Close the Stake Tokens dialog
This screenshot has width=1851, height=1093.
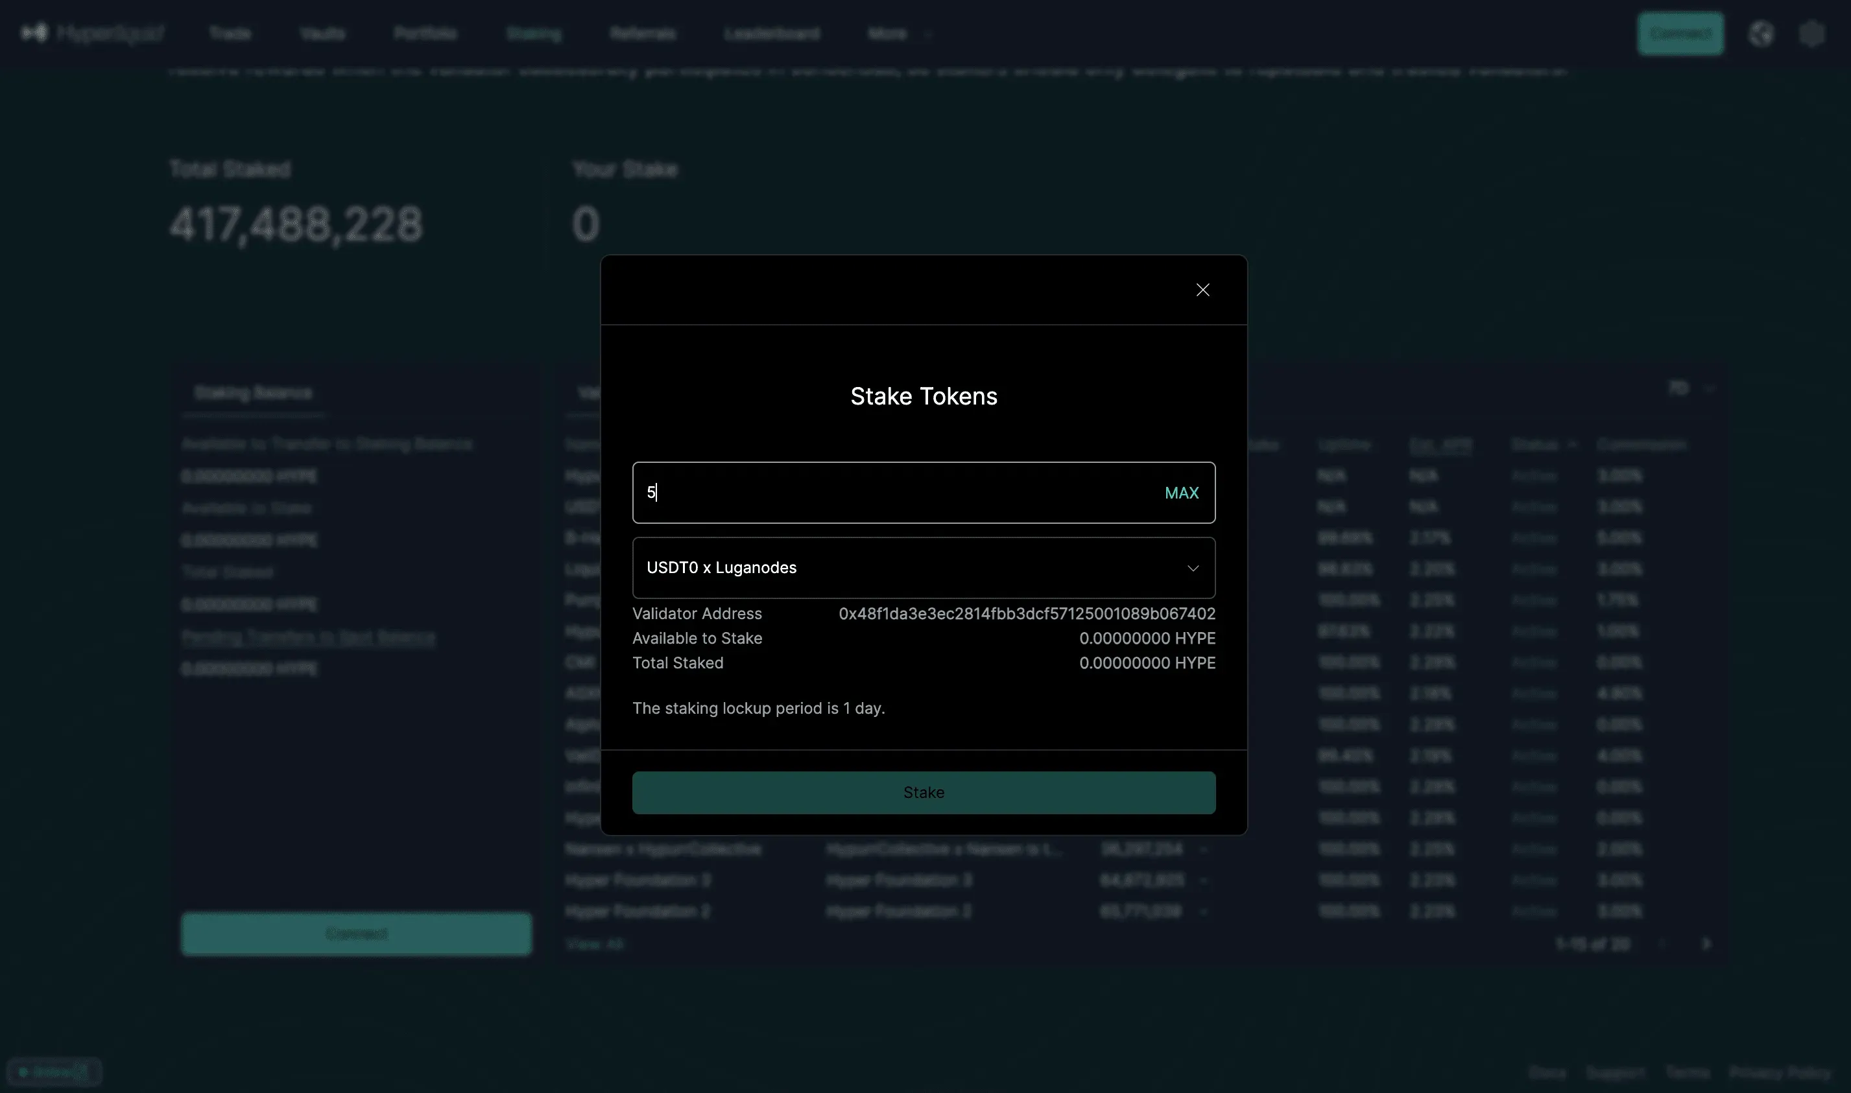click(x=1202, y=290)
